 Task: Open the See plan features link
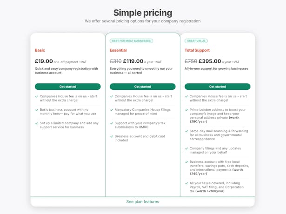pyautogui.click(x=143, y=201)
